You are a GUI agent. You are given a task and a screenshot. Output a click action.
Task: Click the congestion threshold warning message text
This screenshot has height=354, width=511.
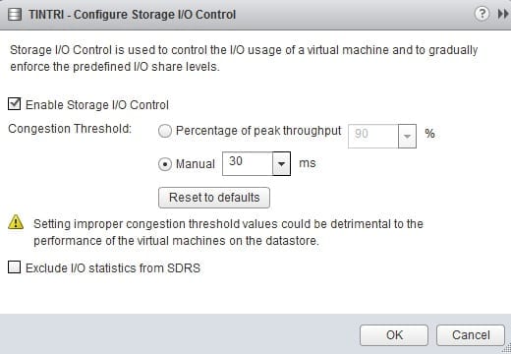click(228, 232)
